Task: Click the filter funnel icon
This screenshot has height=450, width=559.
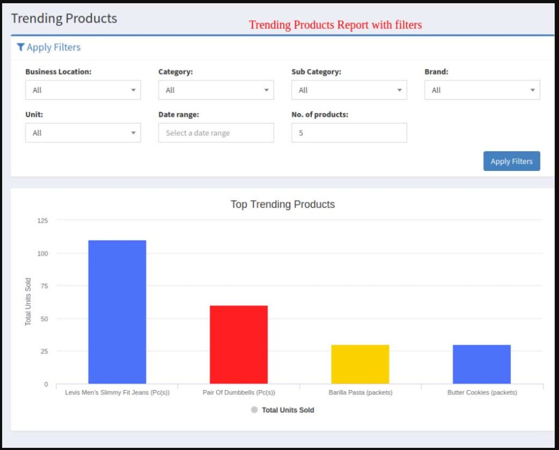Action: [21, 47]
